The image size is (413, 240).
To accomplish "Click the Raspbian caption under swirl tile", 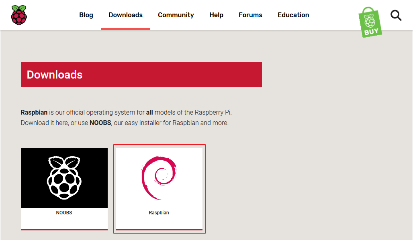I will point(159,213).
